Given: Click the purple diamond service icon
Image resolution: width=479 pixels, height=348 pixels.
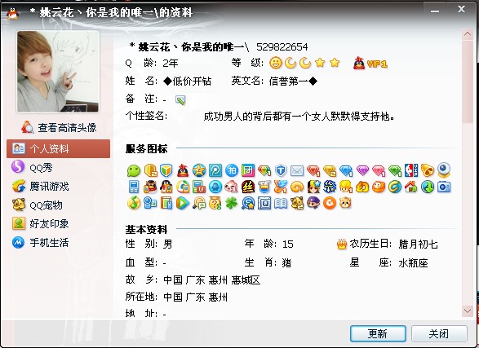Looking at the screenshot, I should click(362, 171).
